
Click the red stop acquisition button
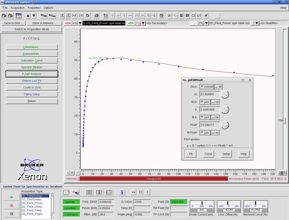point(12,205)
